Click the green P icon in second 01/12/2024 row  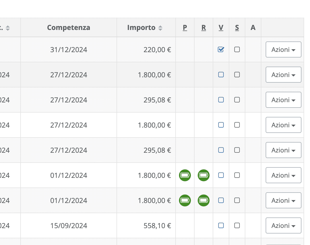coord(185,200)
